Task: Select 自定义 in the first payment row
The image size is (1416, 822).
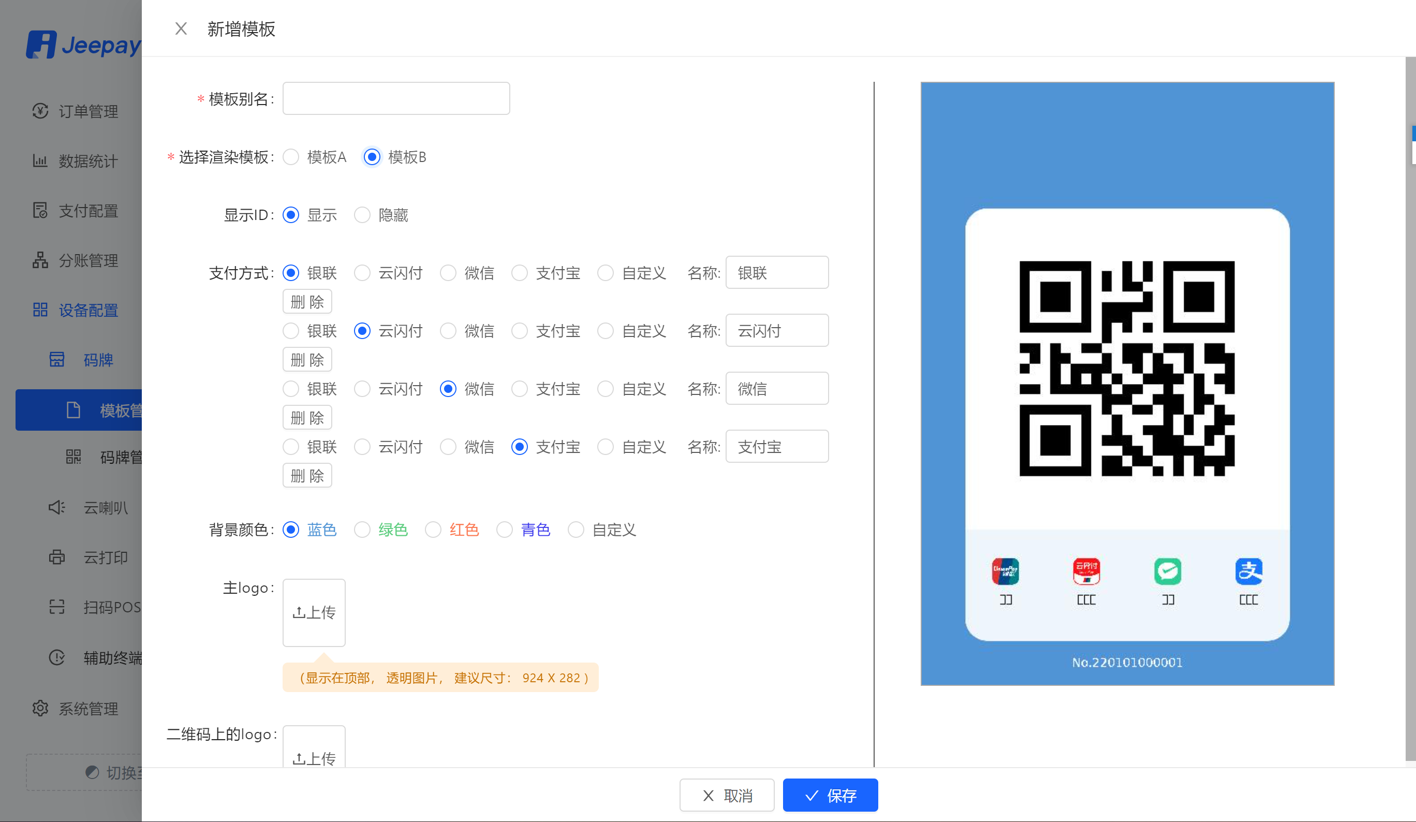Action: [605, 273]
